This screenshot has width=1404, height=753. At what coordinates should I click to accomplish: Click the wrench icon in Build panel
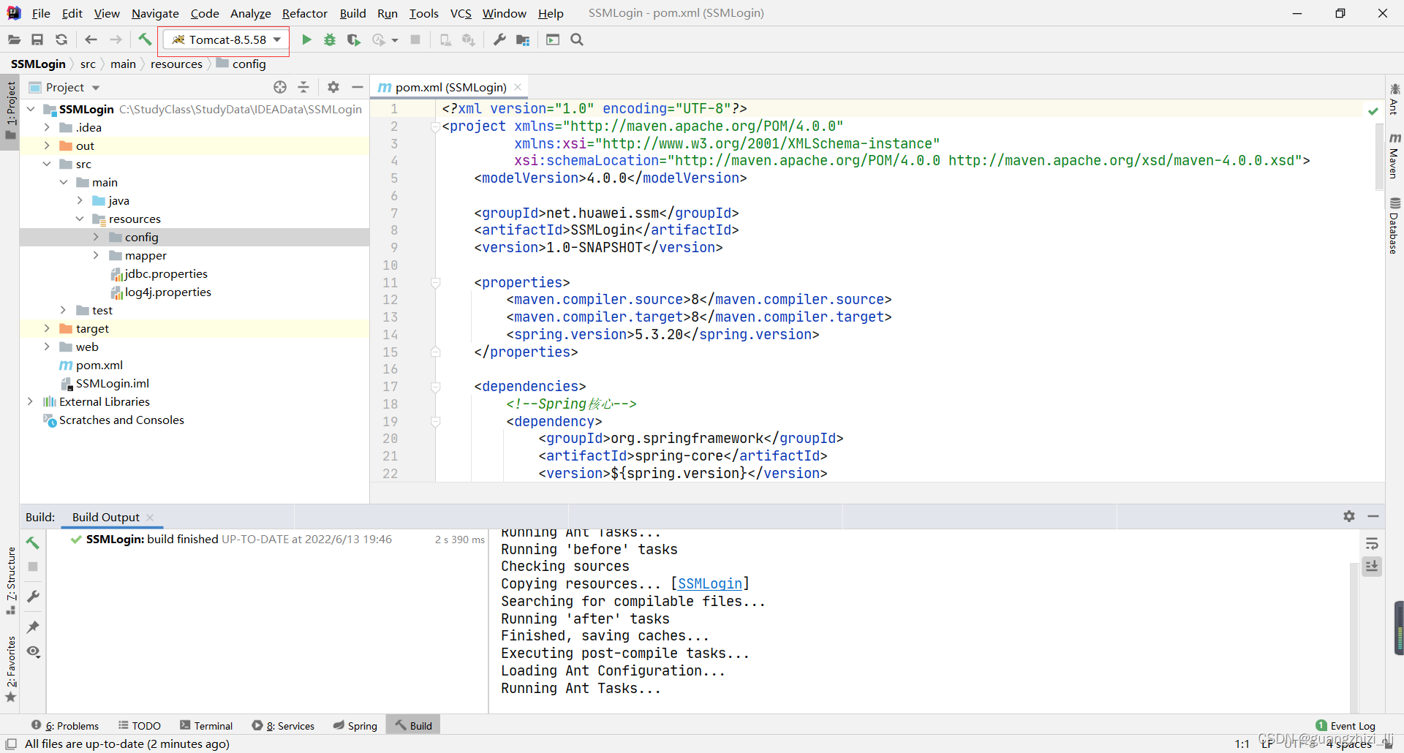(33, 597)
